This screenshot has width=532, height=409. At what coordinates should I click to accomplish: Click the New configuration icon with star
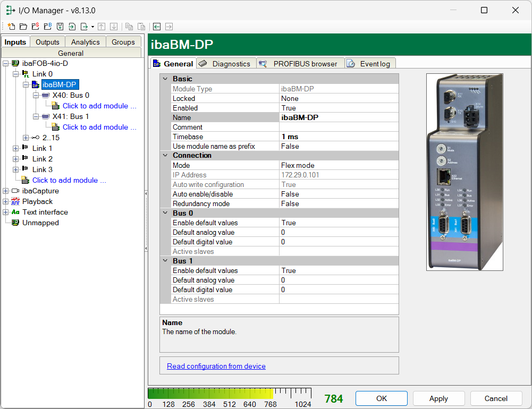click(11, 27)
